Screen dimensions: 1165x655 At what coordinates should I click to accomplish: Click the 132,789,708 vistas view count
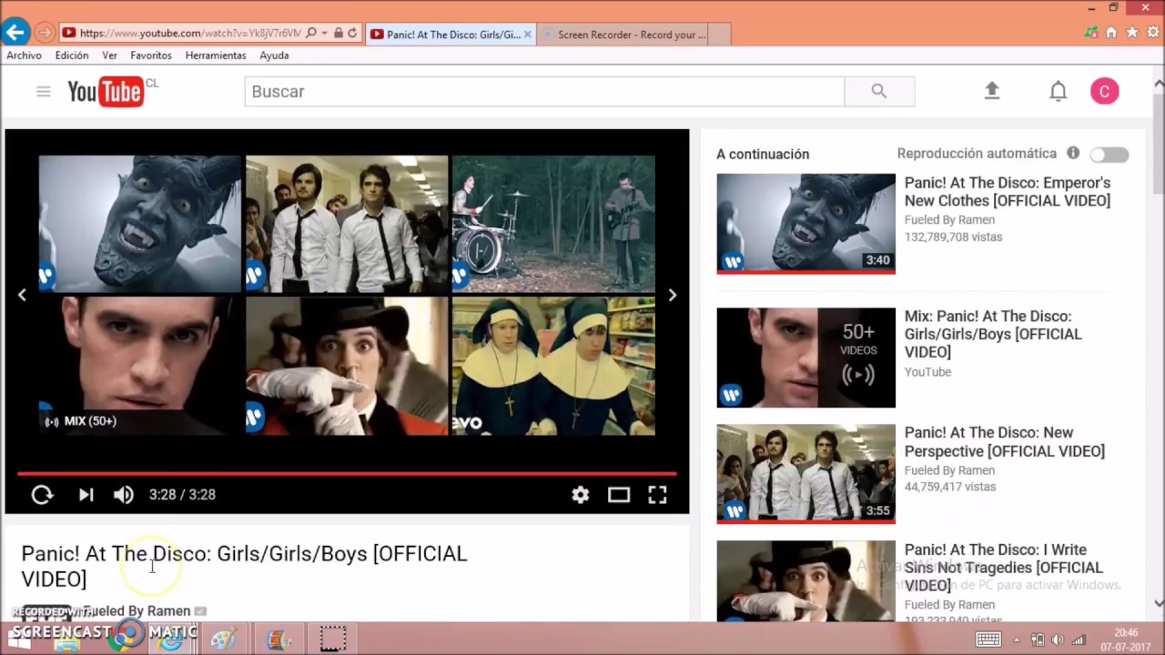pyautogui.click(x=953, y=237)
